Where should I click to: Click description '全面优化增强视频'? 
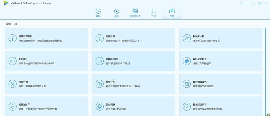click(202, 64)
